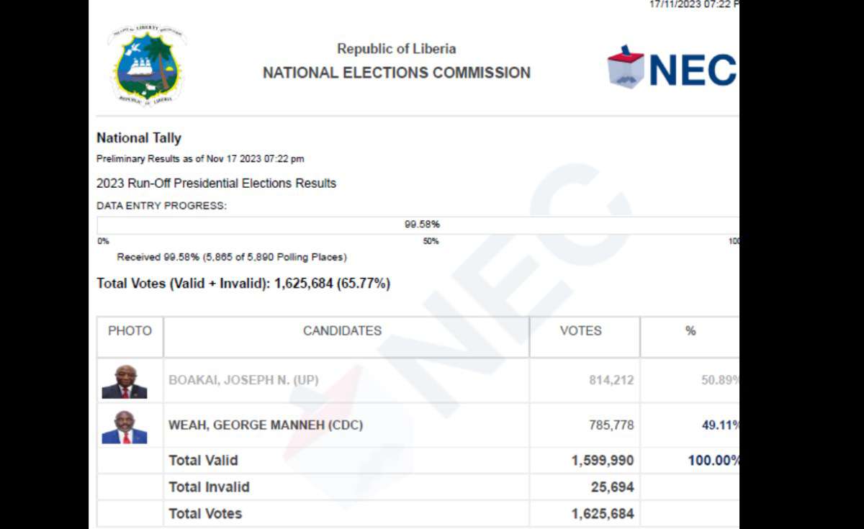
Task: Click the Liberia coat of arms emblem
Action: tap(148, 66)
